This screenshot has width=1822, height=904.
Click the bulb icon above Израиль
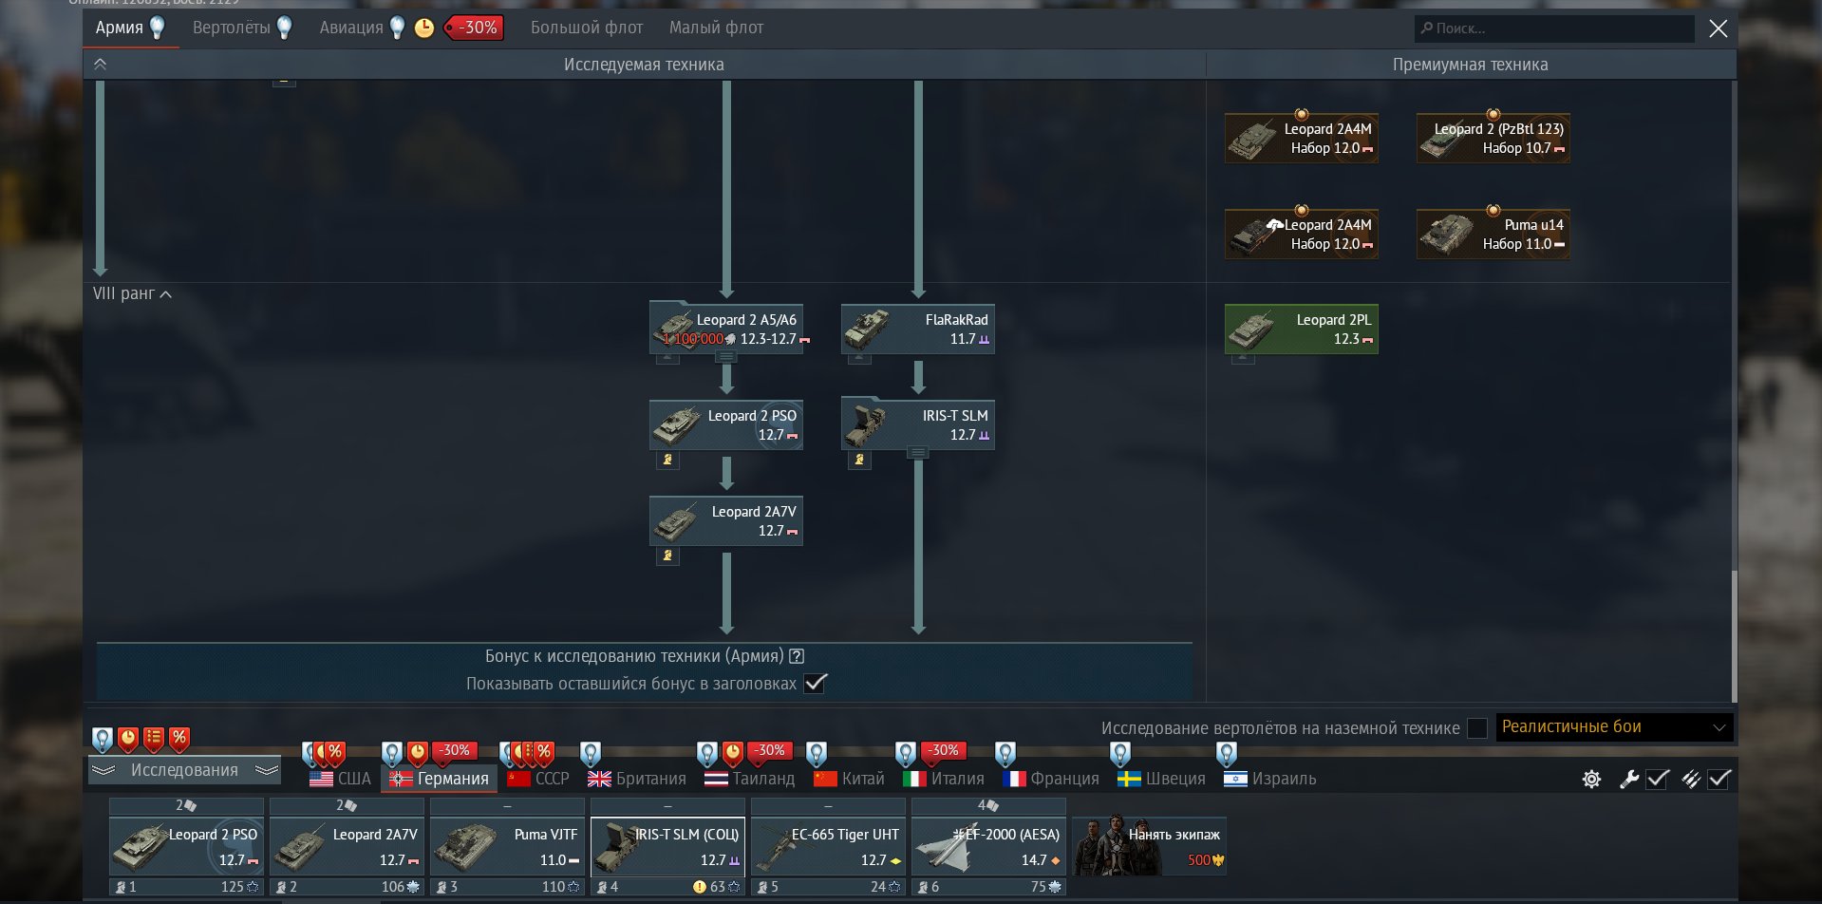coord(1227,754)
